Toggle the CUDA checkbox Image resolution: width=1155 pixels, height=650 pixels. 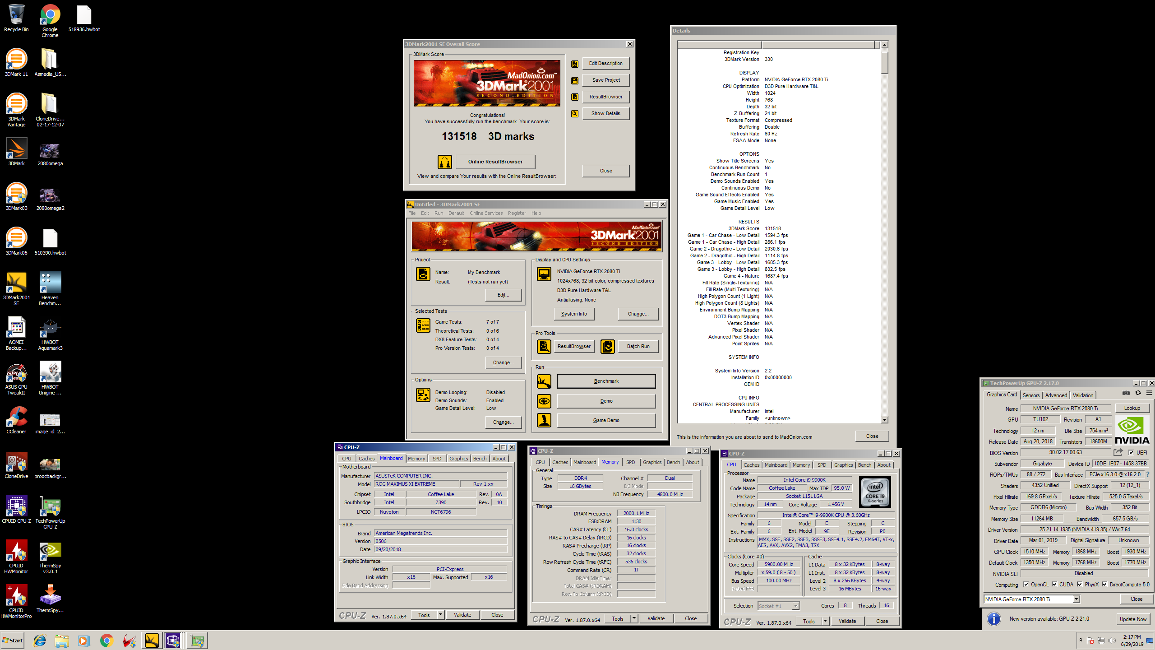pos(1054,584)
